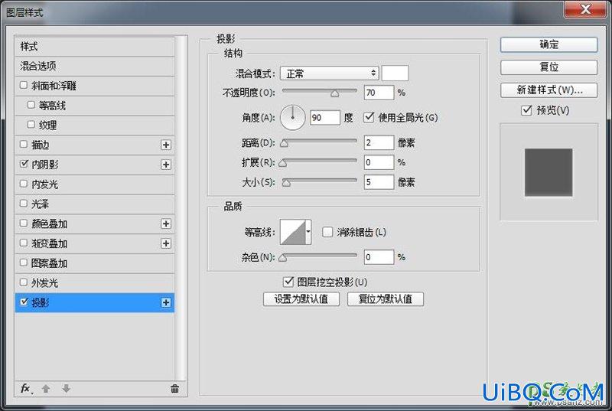Select 外发光 style row
612x411 pixels.
(x=94, y=282)
